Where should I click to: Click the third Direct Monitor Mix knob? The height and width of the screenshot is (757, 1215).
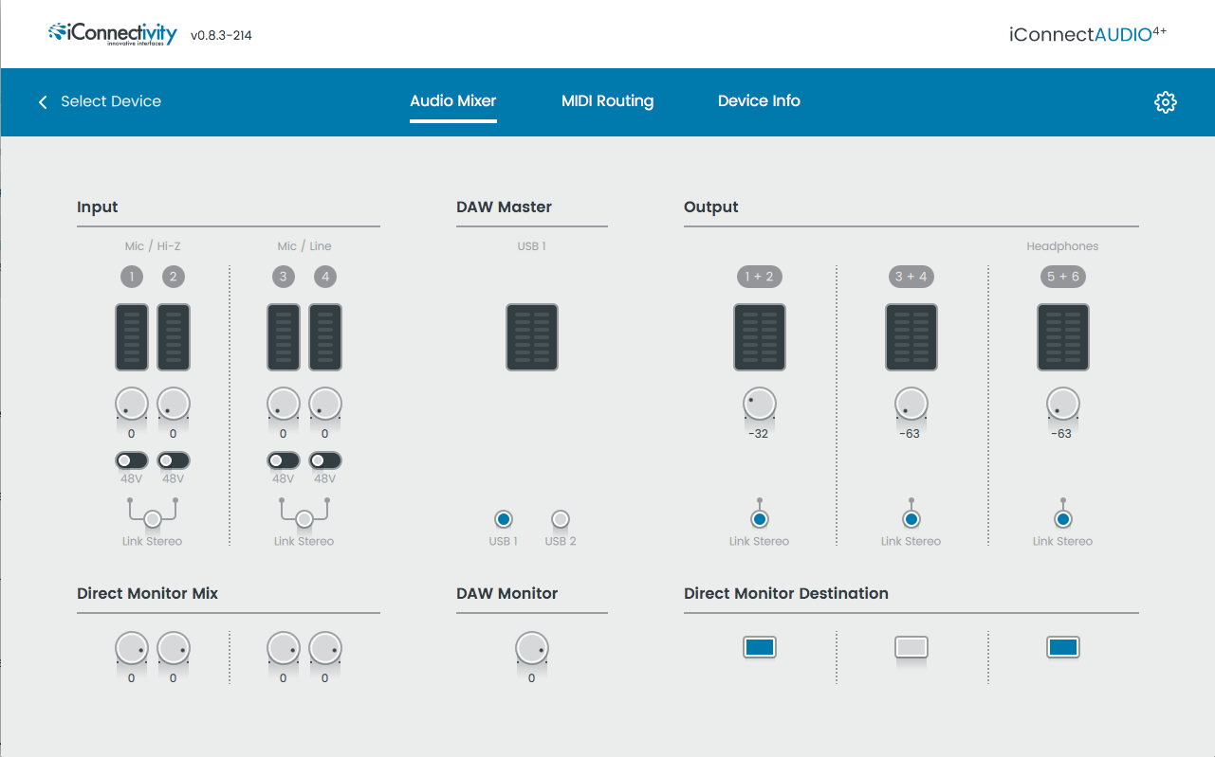tap(284, 648)
